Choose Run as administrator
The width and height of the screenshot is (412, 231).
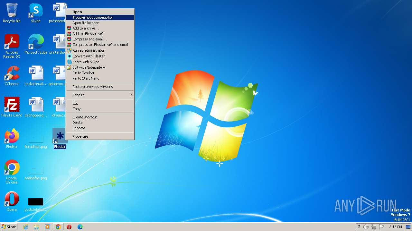pos(100,50)
